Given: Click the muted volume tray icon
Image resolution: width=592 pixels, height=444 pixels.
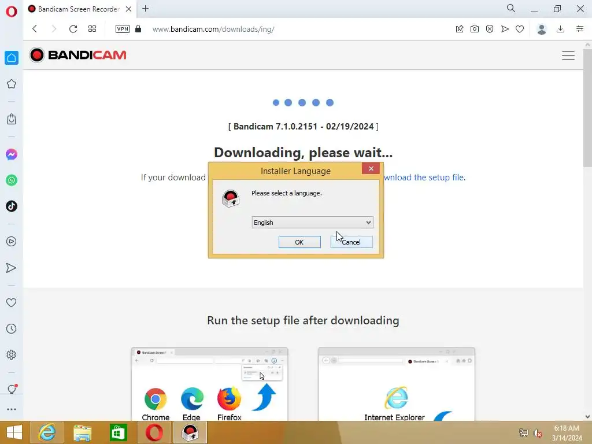Looking at the screenshot, I should [x=537, y=433].
